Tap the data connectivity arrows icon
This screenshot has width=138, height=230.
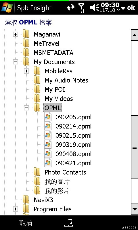pyautogui.click(x=71, y=7)
